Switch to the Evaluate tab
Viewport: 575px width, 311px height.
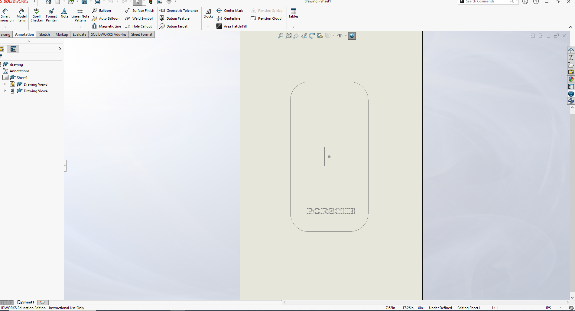80,34
